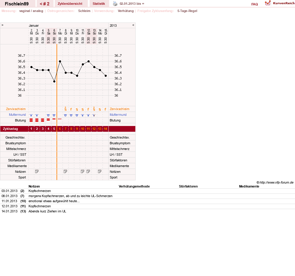Click the spotting dots on cycle day 6
Screen dimensions: 295x276
[x=60, y=119]
